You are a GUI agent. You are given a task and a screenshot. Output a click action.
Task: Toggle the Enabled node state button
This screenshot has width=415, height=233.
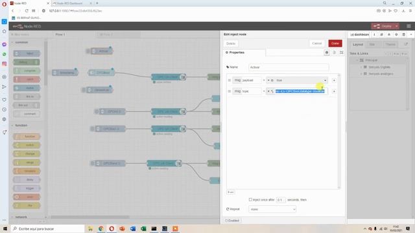coord(232,221)
